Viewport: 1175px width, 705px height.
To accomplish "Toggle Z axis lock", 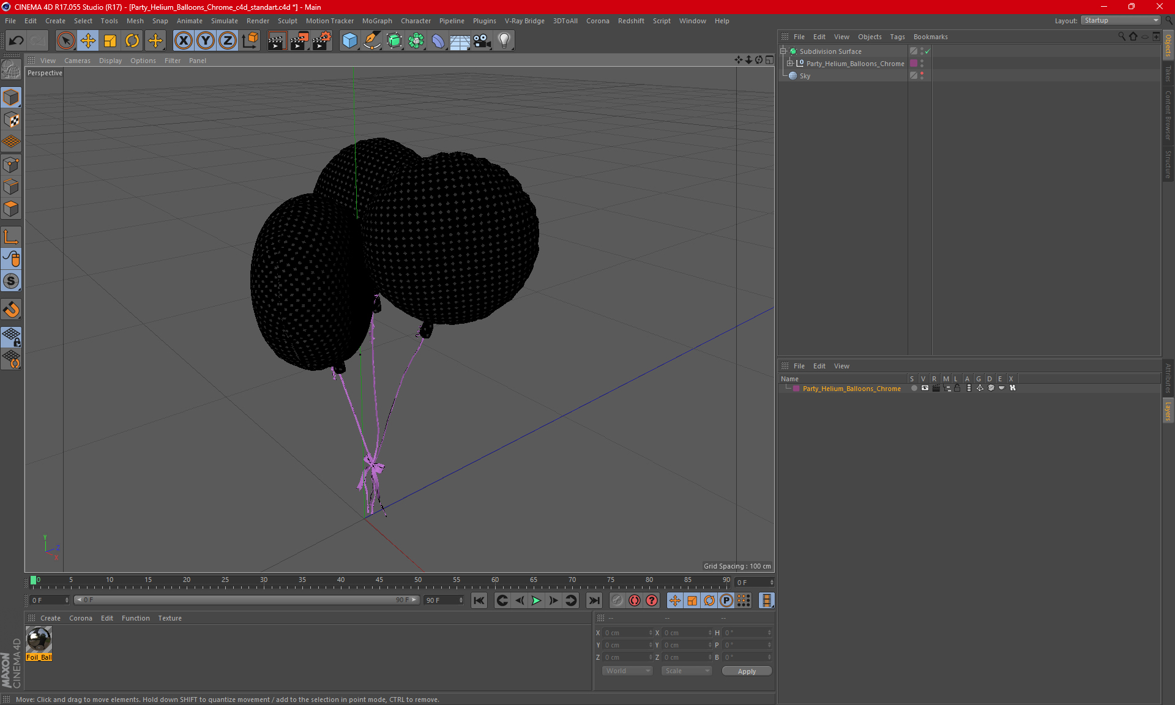I will (x=228, y=40).
